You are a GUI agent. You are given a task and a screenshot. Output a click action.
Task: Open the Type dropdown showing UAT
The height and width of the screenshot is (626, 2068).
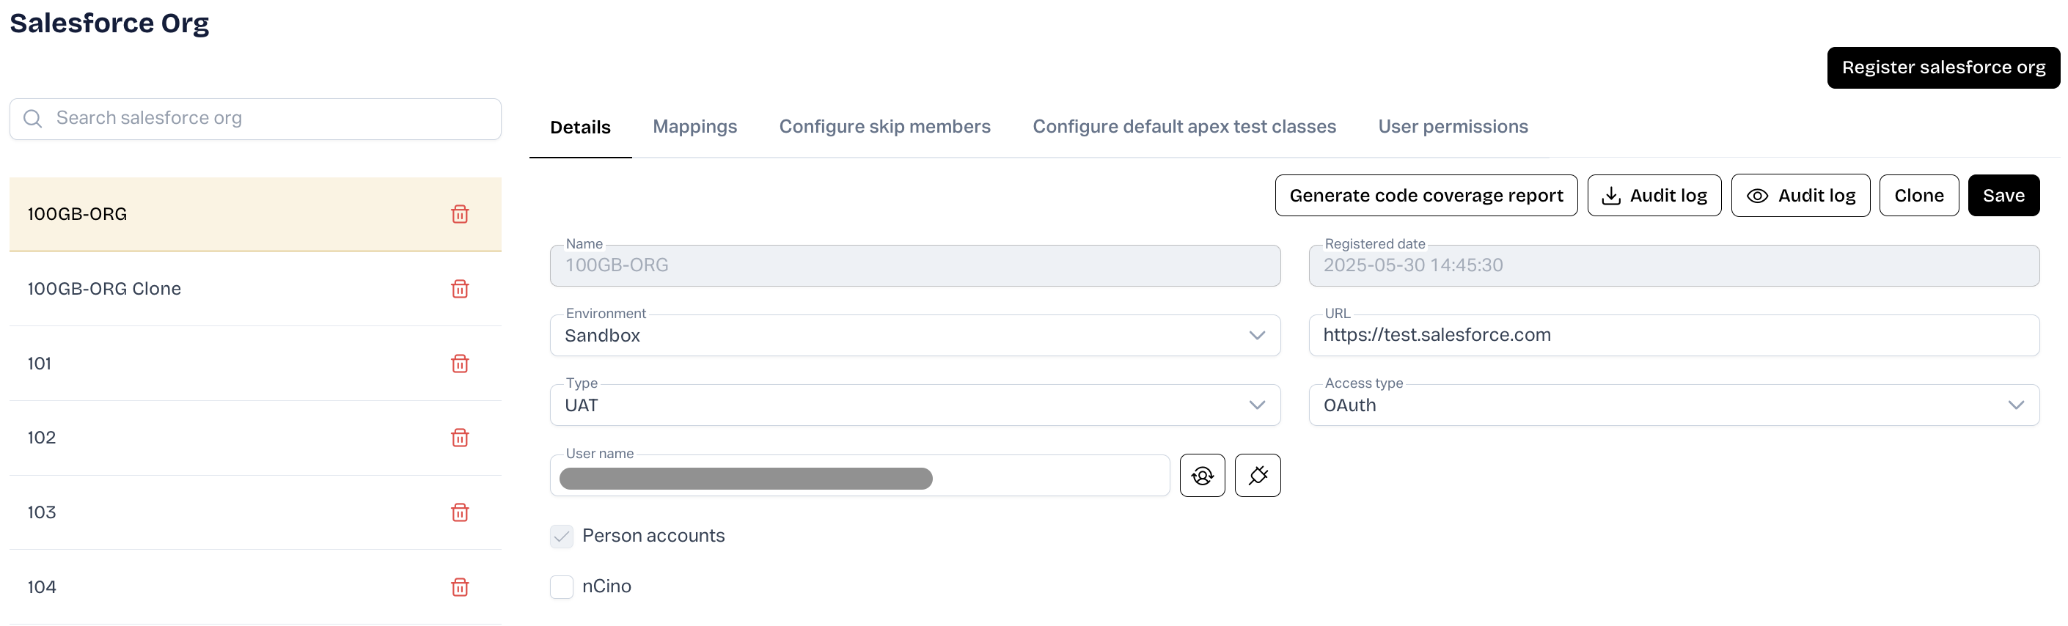click(914, 405)
